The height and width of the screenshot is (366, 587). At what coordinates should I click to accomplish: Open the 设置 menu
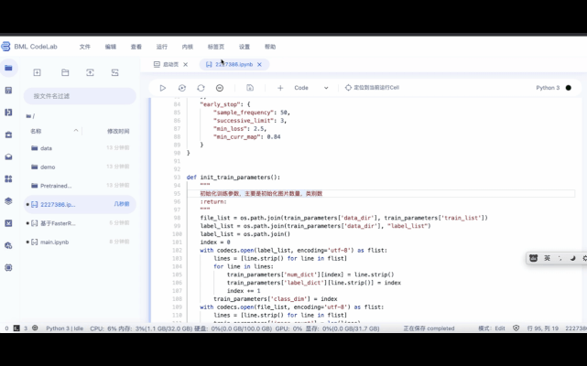point(245,47)
